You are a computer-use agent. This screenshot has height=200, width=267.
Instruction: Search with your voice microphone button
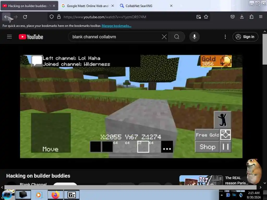coord(195,37)
